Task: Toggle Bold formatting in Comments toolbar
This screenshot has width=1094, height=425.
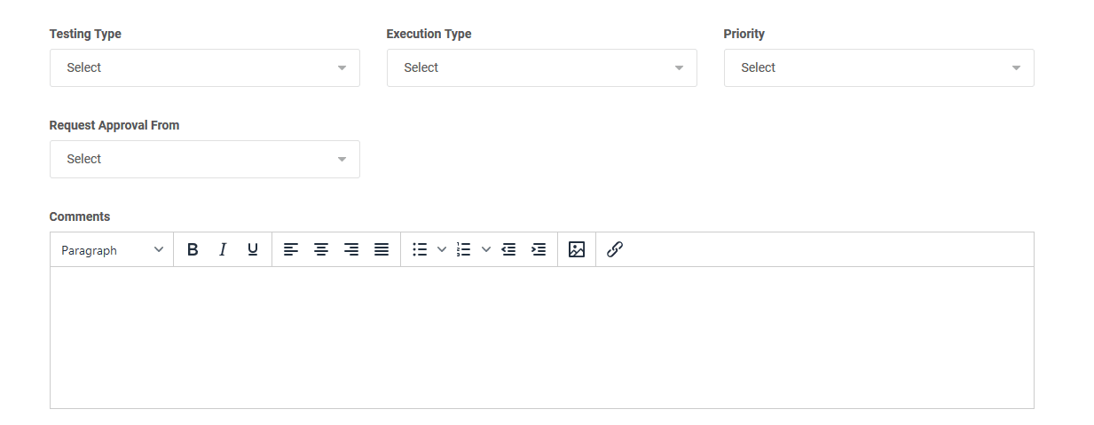Action: click(193, 250)
